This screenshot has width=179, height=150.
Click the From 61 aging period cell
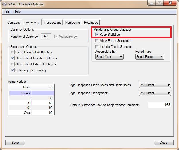click(20, 108)
